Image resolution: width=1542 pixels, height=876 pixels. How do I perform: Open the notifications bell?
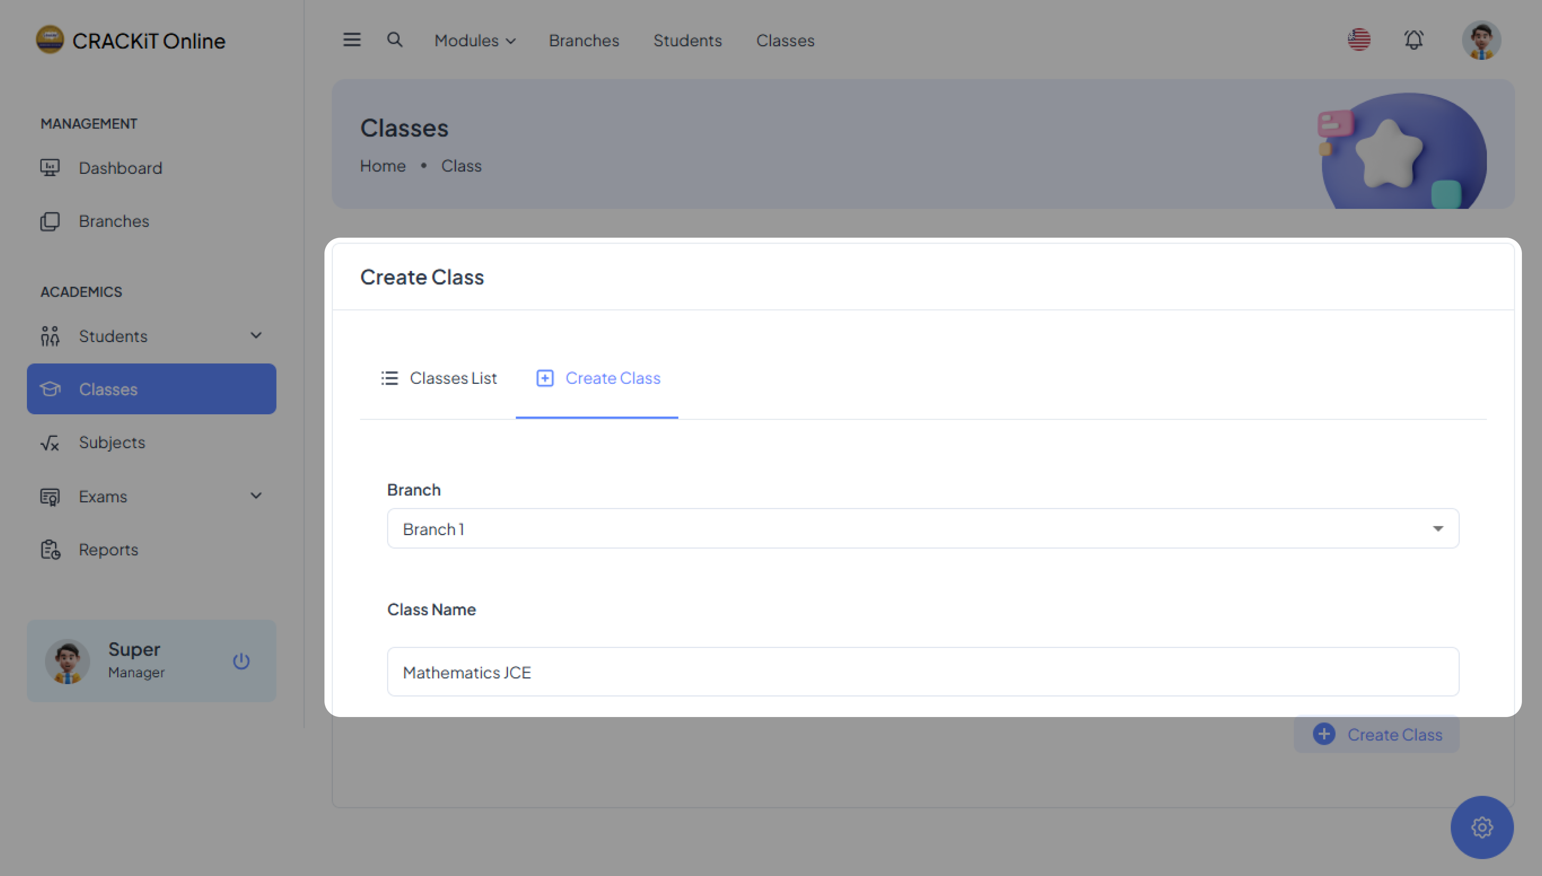(x=1413, y=40)
